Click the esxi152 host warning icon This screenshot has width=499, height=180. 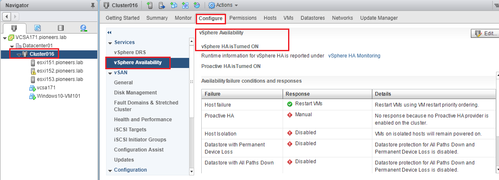point(33,71)
